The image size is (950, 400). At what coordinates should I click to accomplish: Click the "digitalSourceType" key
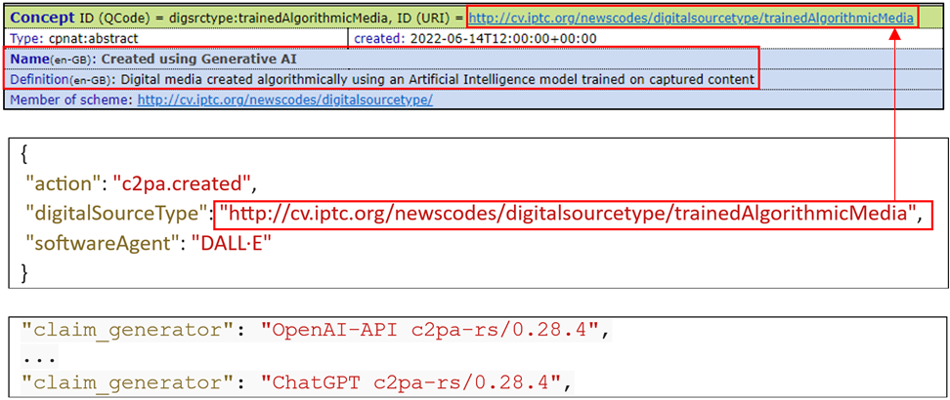click(x=116, y=213)
